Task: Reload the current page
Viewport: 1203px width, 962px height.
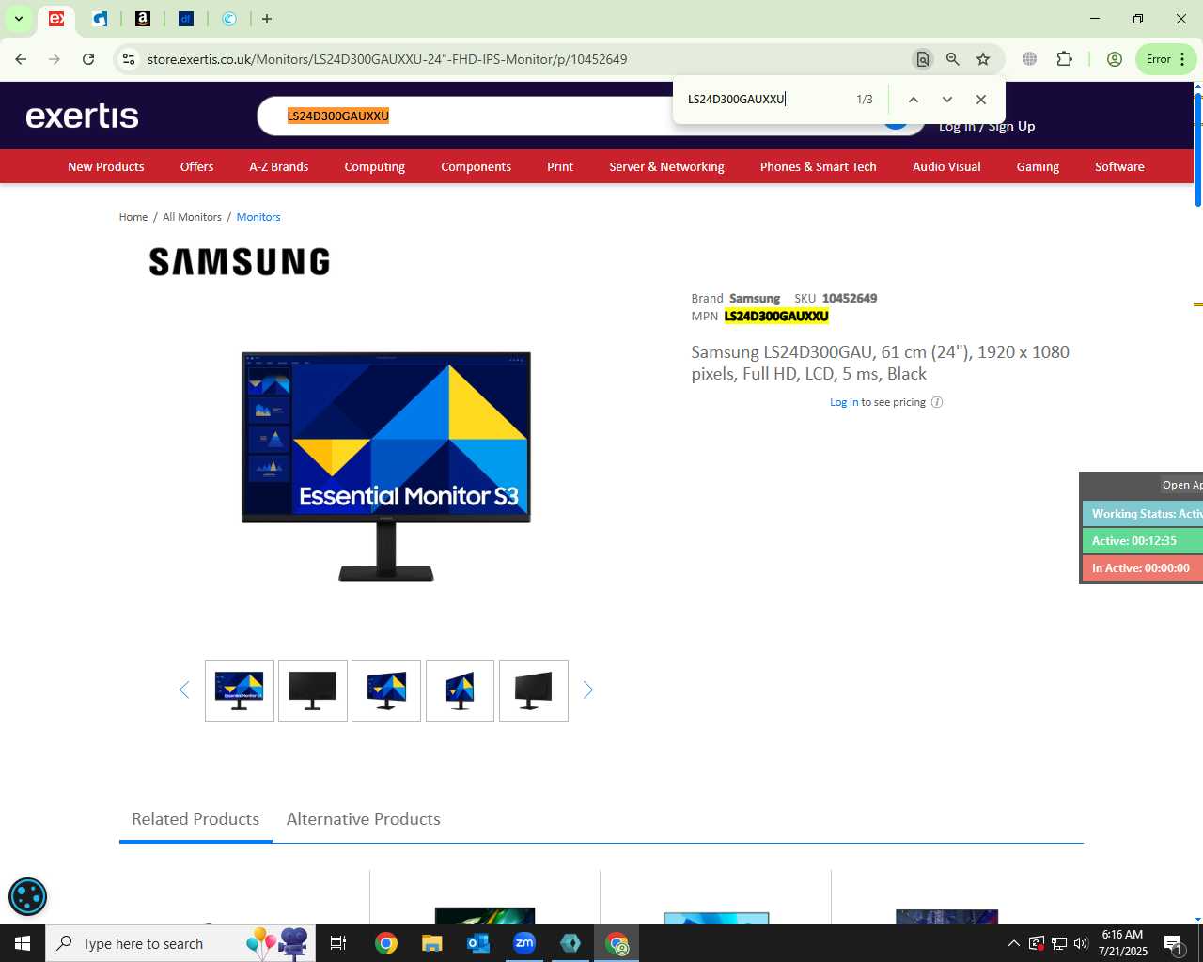Action: click(x=88, y=59)
